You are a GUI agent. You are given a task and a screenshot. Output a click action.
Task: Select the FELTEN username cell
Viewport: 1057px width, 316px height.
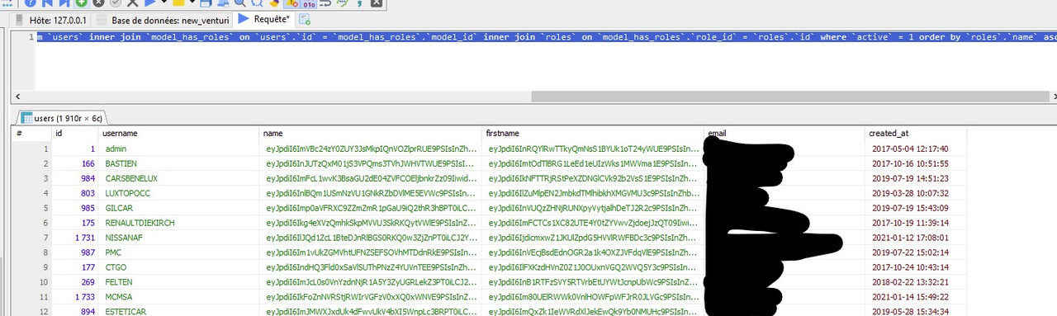coord(178,281)
